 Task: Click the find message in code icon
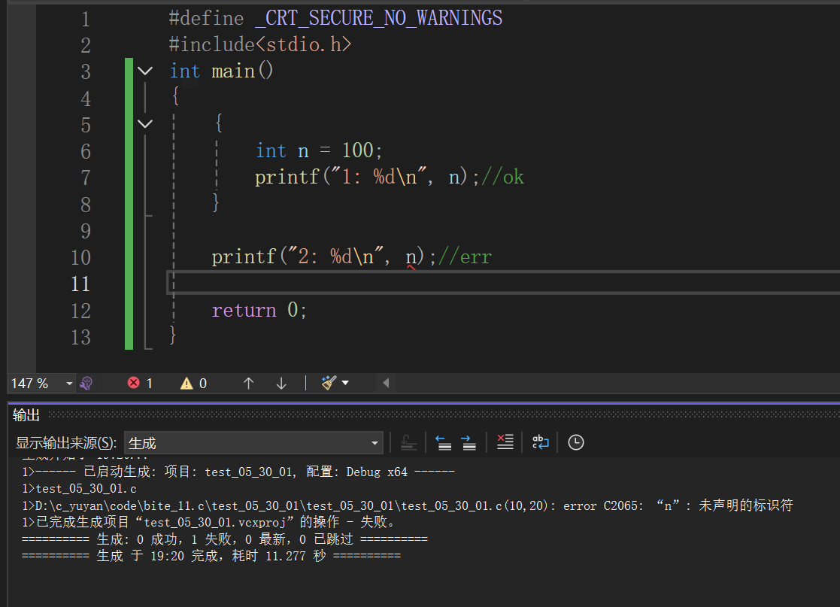409,442
